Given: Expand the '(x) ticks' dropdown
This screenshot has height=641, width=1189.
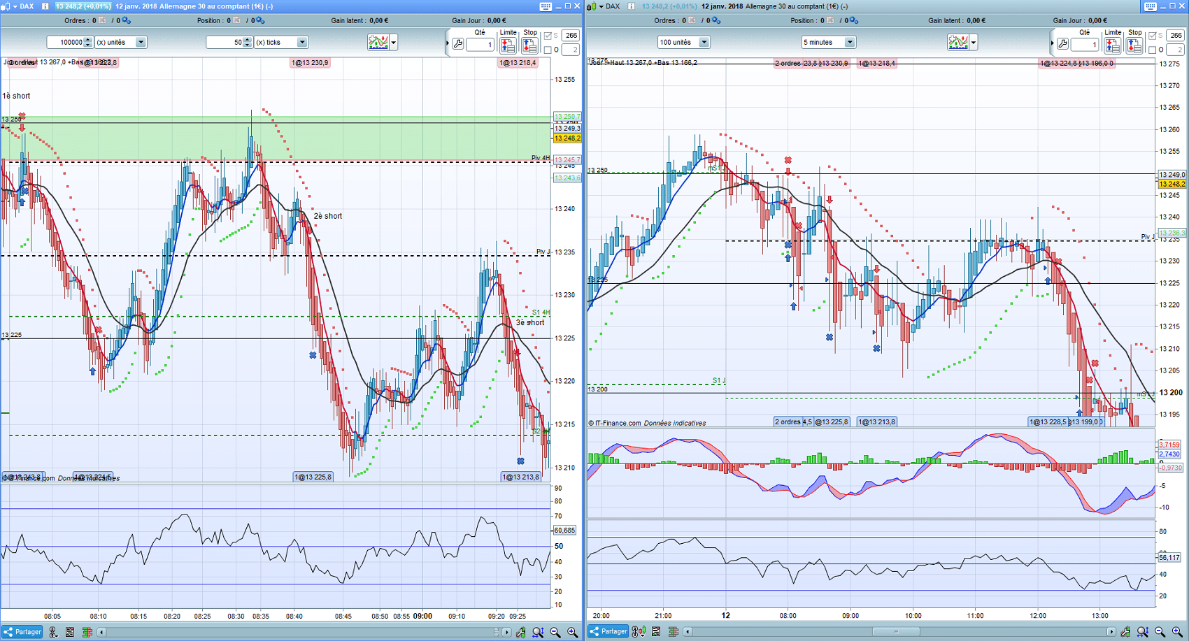Looking at the screenshot, I should [x=301, y=43].
